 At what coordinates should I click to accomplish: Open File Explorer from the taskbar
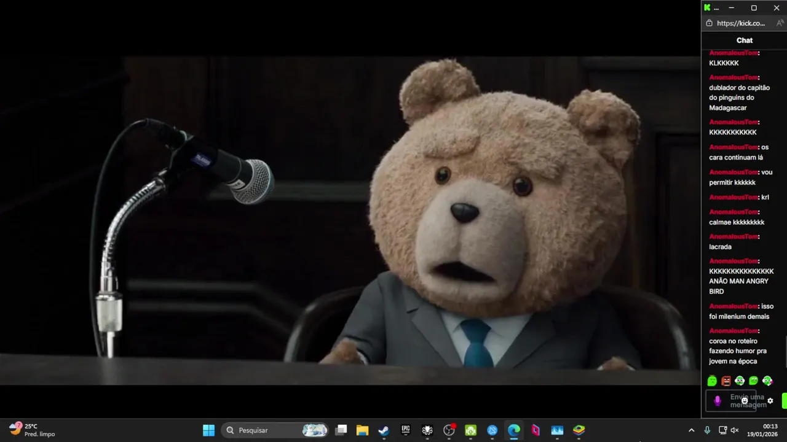(362, 430)
